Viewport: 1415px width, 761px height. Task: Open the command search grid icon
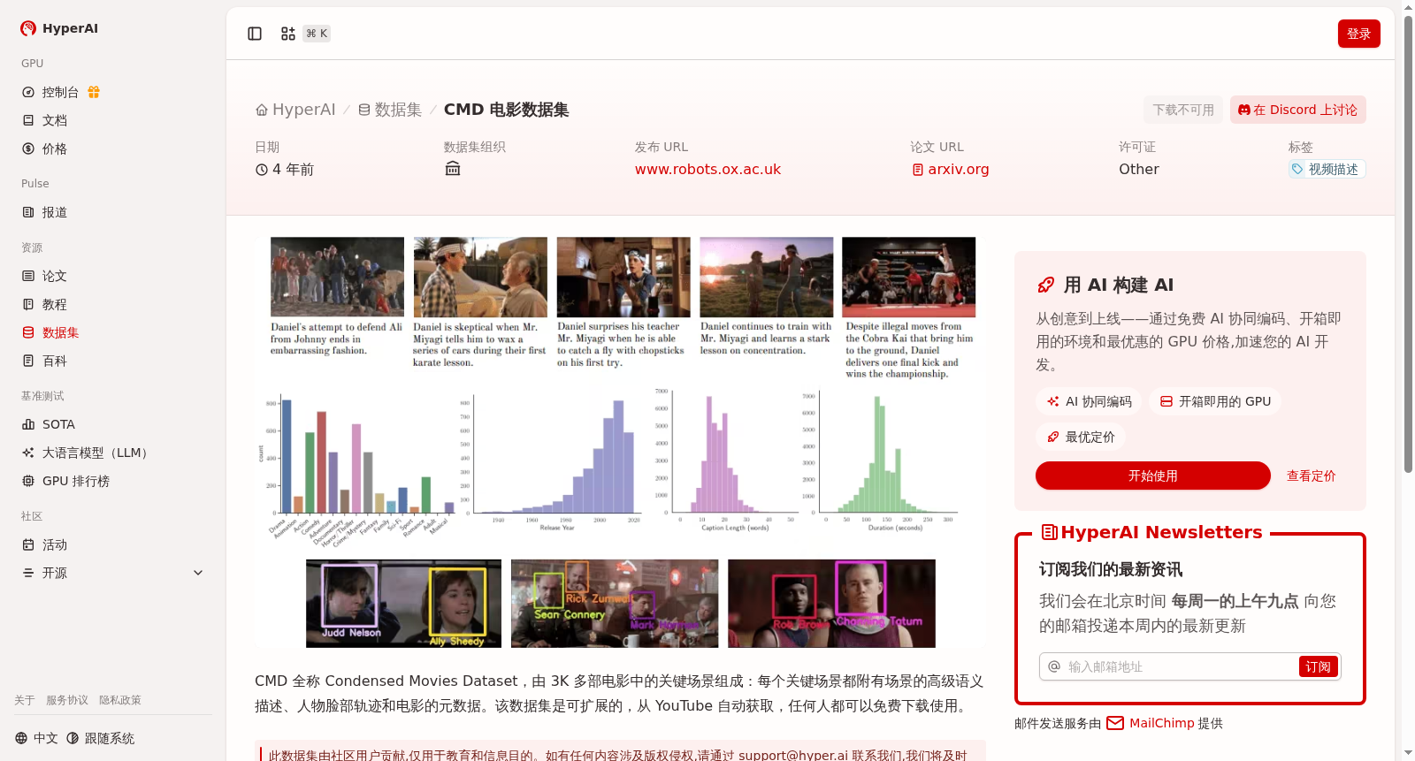click(288, 34)
